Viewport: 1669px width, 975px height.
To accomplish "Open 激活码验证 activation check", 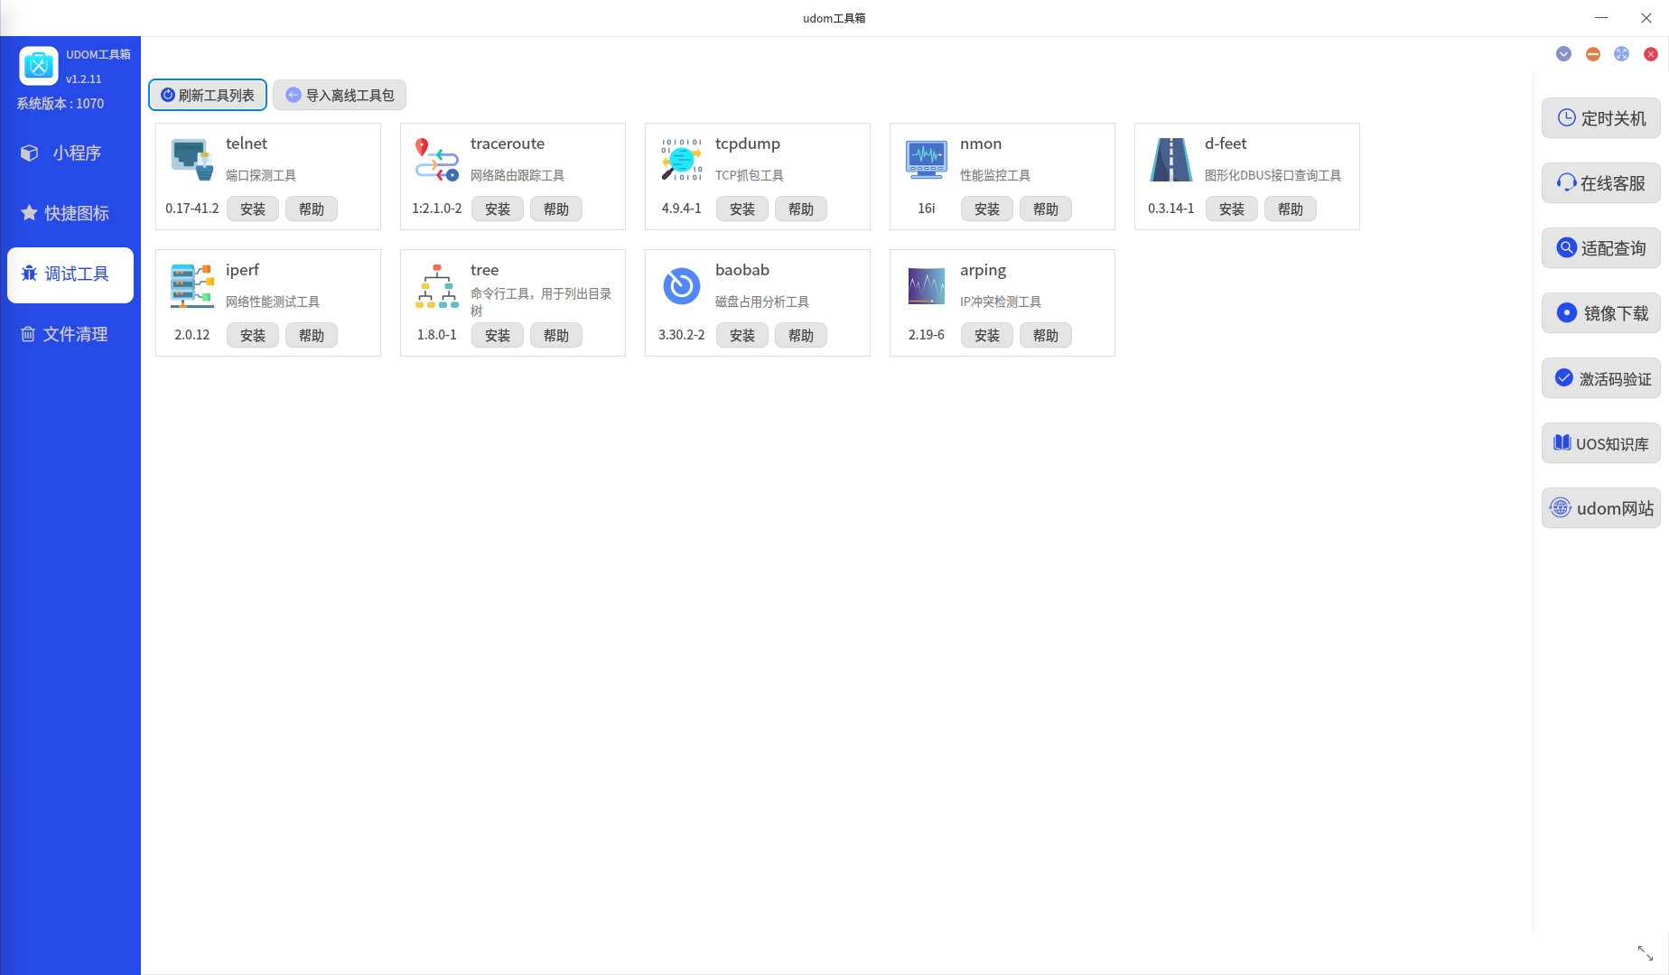I will (x=1601, y=378).
